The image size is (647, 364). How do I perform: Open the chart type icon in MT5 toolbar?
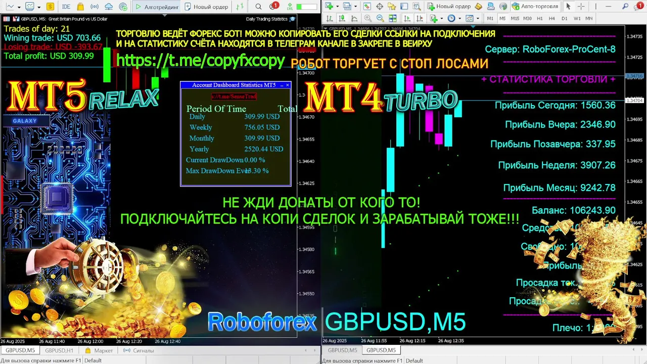tap(10, 7)
